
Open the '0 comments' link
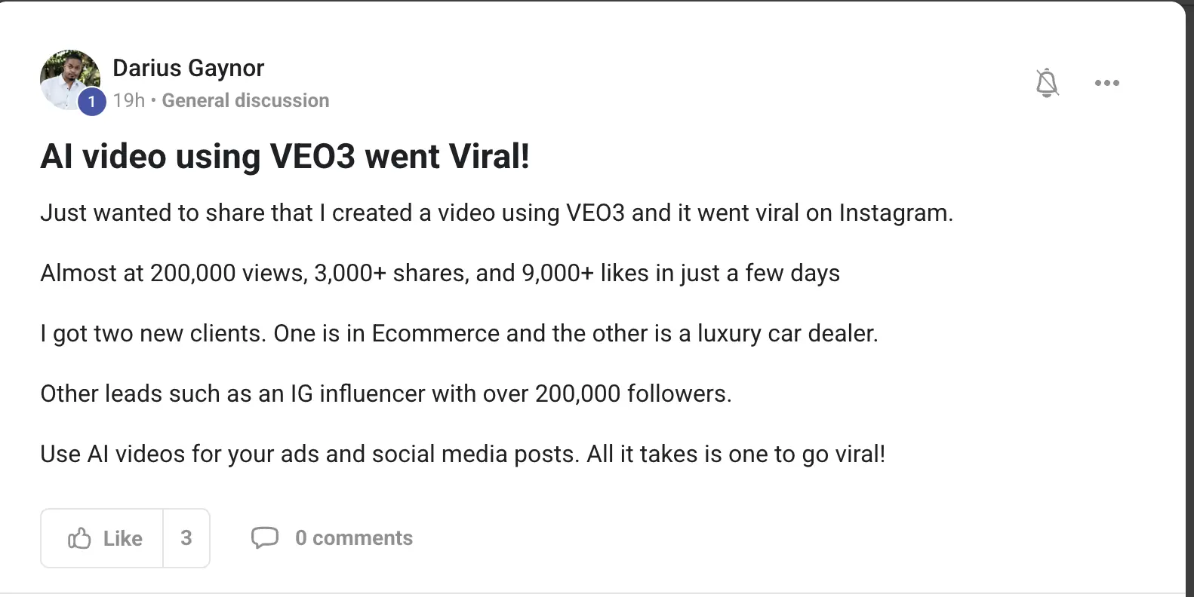(x=354, y=538)
